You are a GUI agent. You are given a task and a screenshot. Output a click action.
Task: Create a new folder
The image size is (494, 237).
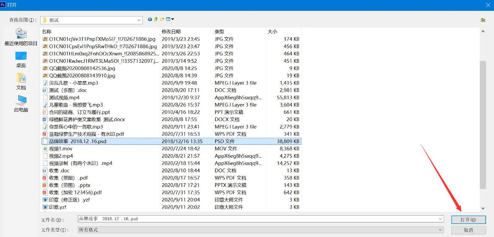162,19
